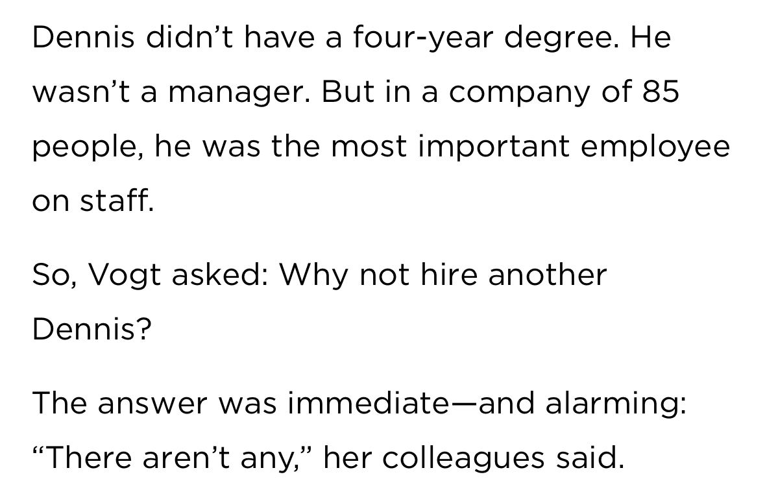Click the word "another"

click(x=547, y=275)
